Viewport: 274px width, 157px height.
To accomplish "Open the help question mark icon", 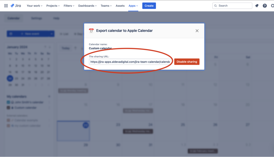I will click(265, 6).
